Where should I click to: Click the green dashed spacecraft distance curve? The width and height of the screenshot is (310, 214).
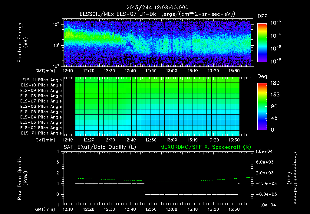157,181
